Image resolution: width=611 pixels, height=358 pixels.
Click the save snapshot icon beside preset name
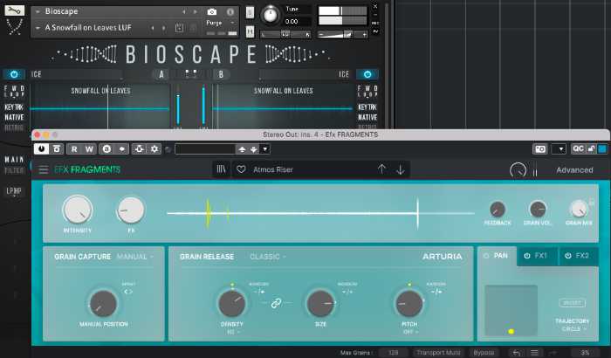(x=179, y=28)
